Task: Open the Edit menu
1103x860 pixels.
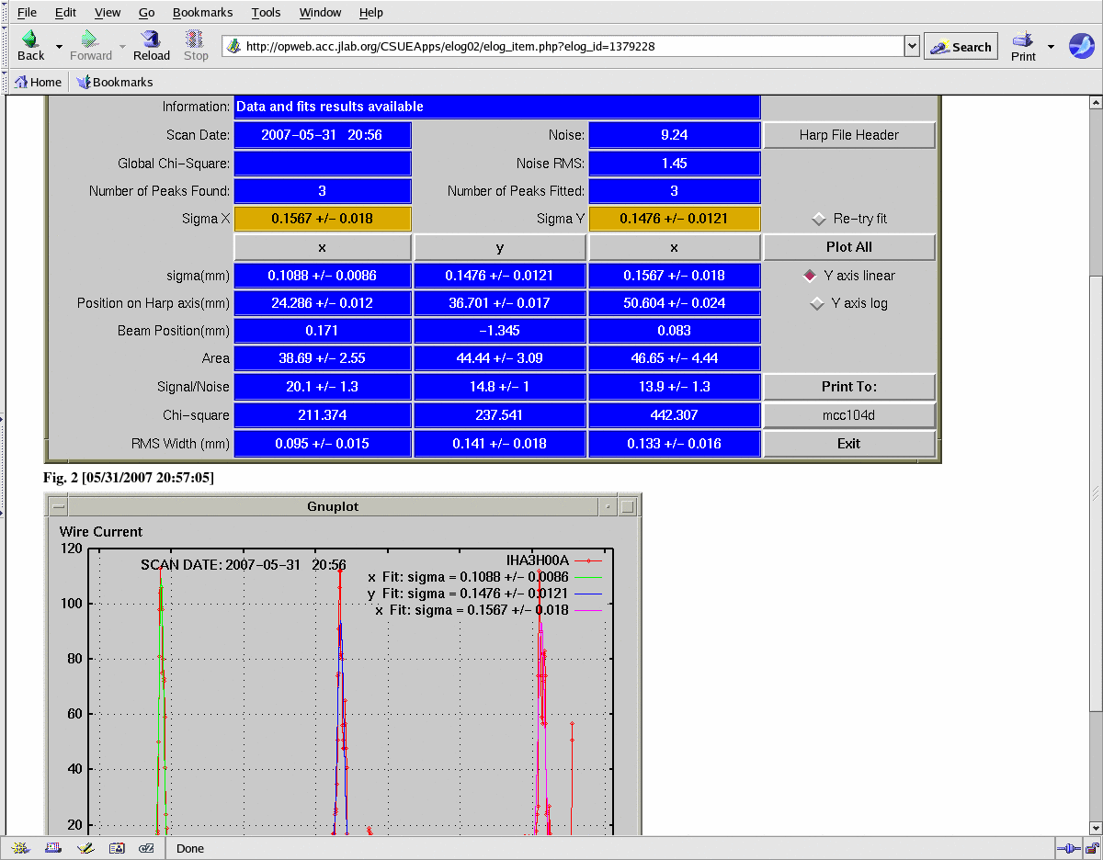Action: click(x=65, y=12)
